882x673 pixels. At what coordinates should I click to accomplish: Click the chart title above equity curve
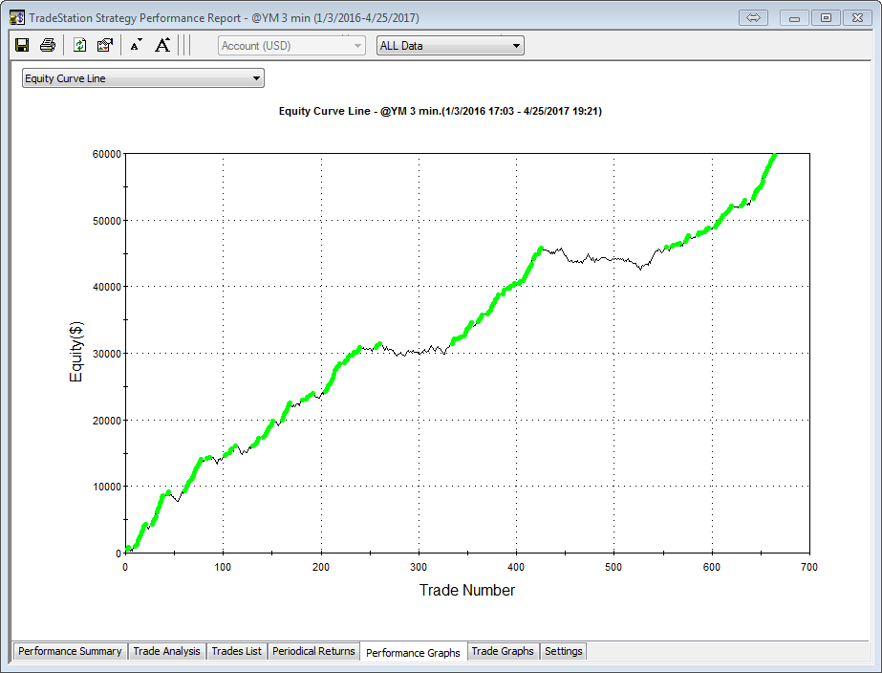(440, 111)
